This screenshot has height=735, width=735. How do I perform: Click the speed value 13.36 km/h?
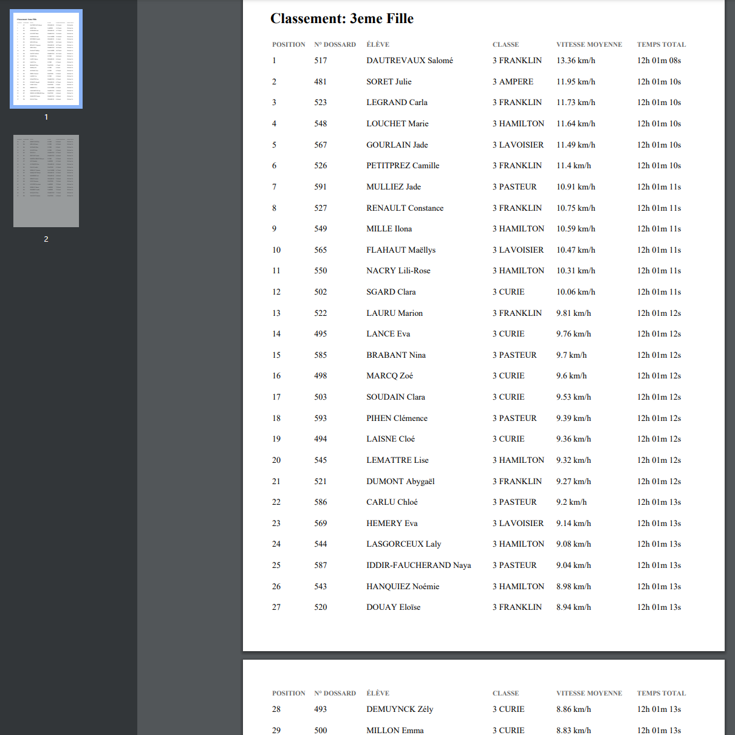(x=575, y=61)
